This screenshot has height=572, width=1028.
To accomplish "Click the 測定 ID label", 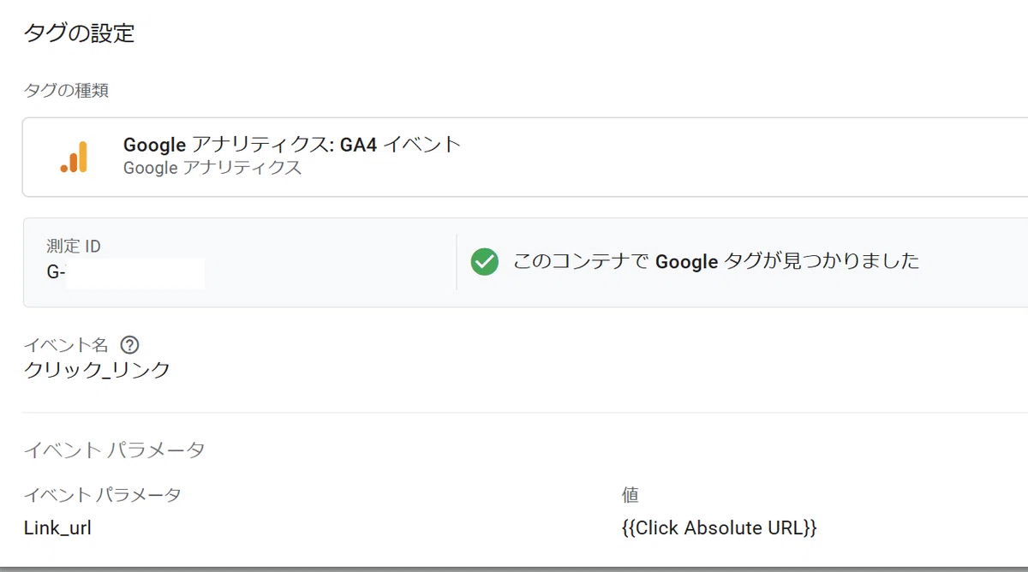I will pos(74,247).
